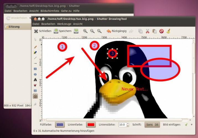The height and width of the screenshot is (138, 198).
Task: Reset zoom to normal size
Action: point(99,31)
